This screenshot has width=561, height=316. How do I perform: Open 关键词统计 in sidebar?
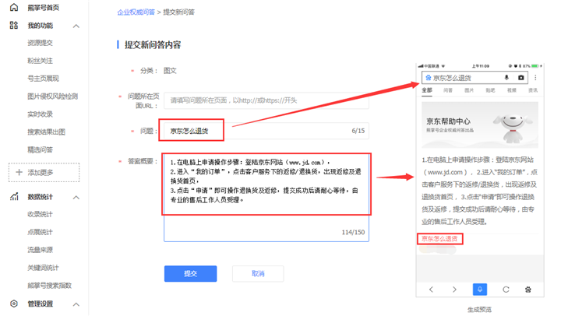[44, 268]
